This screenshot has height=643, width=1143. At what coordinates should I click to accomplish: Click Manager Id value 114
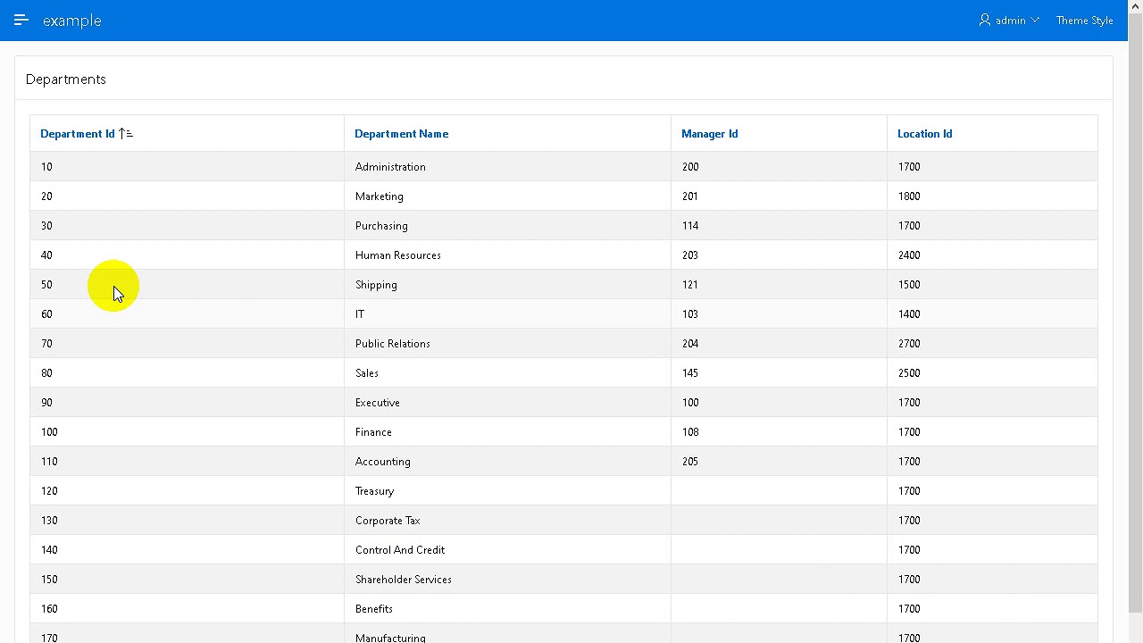coord(690,226)
